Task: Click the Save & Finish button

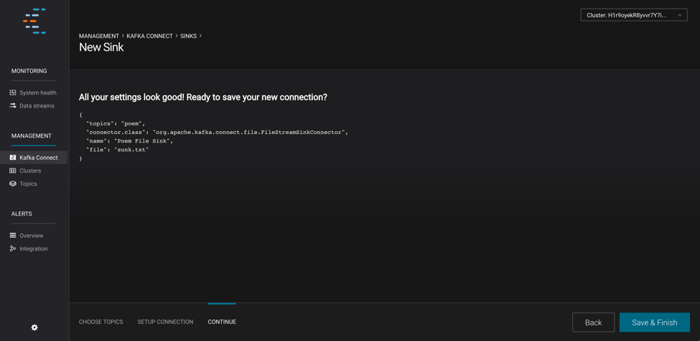Action: point(655,322)
